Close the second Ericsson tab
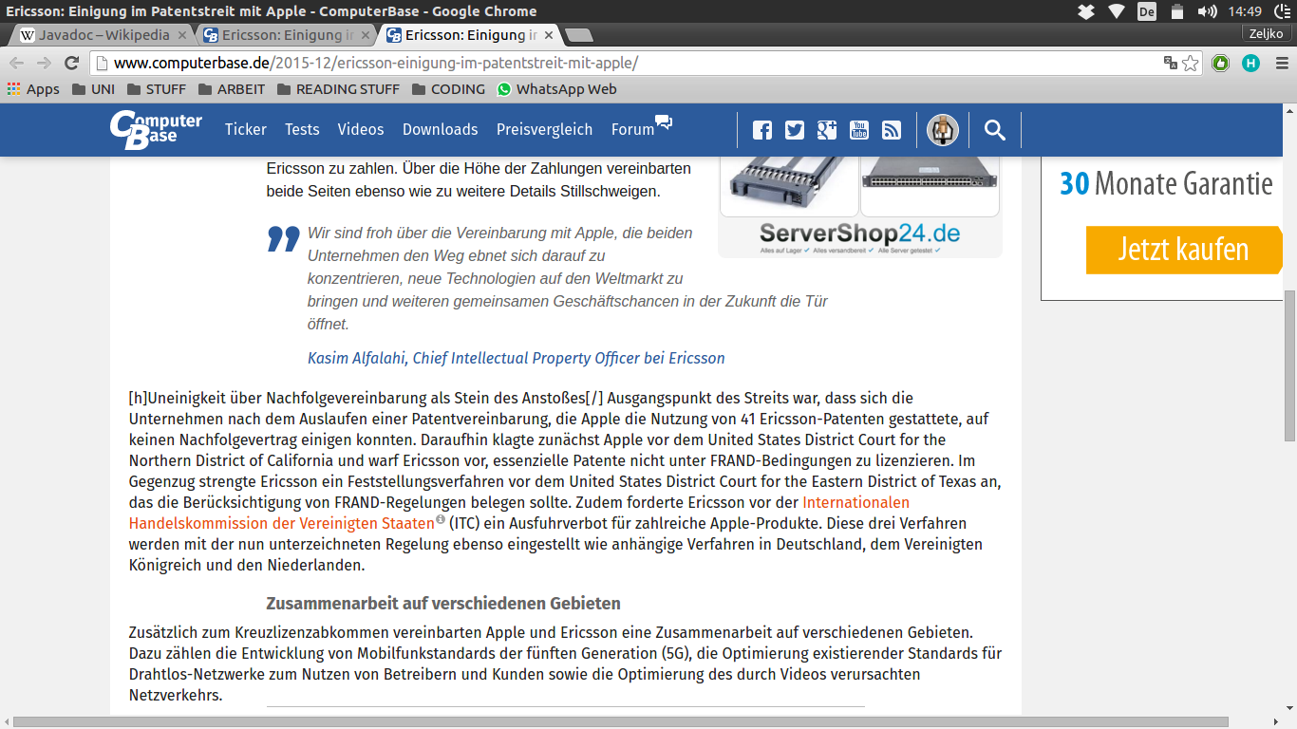Viewport: 1297px width, 729px height. point(365,35)
